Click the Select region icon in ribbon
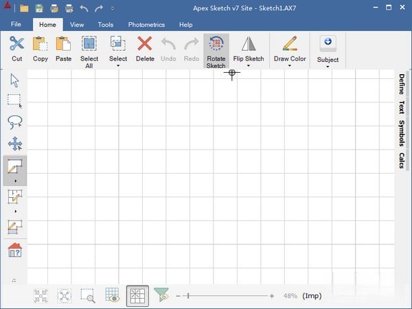412x309 pixels. [118, 44]
